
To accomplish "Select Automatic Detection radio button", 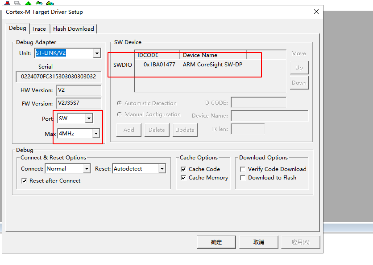I will (120, 103).
